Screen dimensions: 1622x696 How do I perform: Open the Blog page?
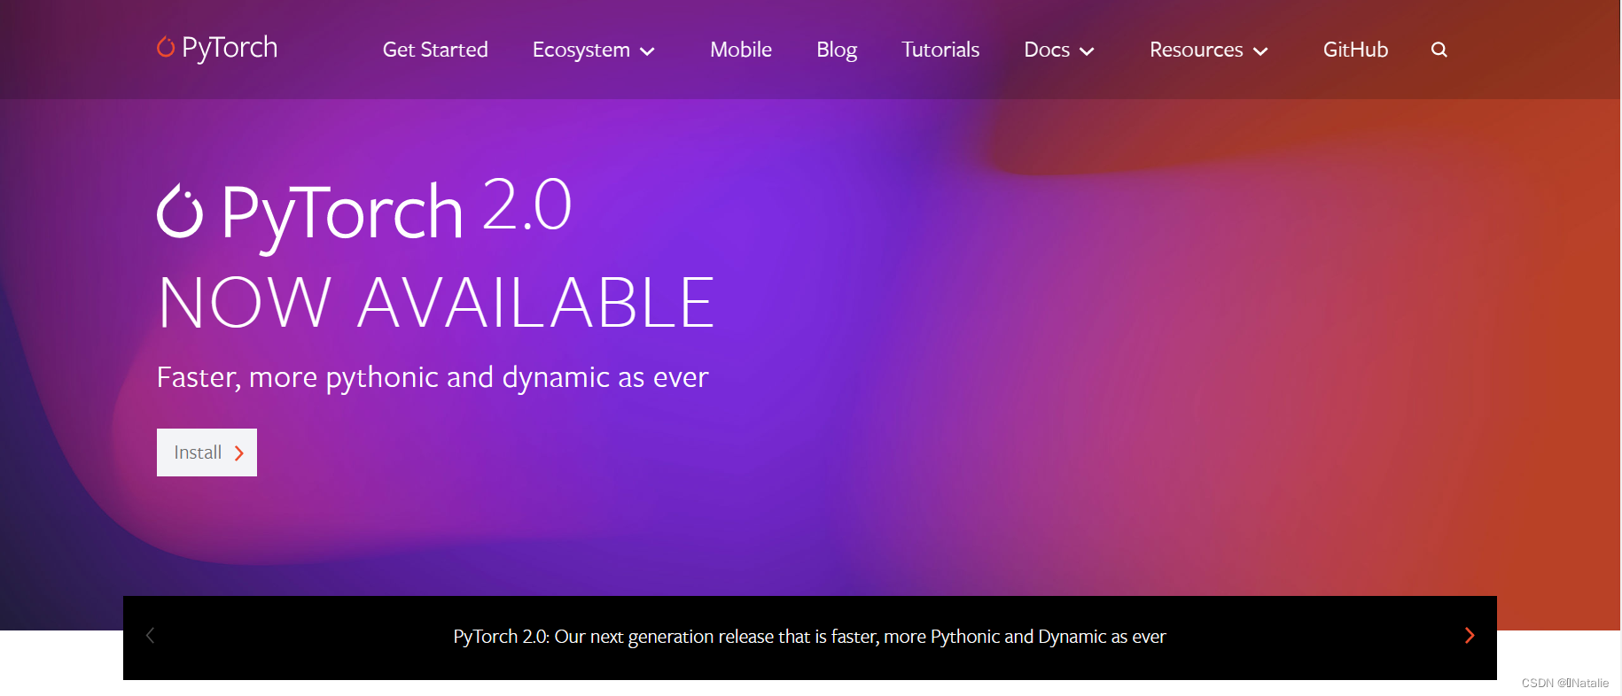click(837, 50)
